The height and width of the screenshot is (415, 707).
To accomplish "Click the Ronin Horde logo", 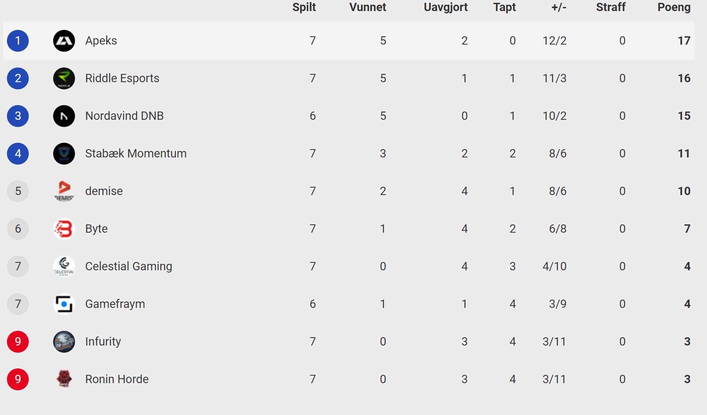I will tap(64, 379).
